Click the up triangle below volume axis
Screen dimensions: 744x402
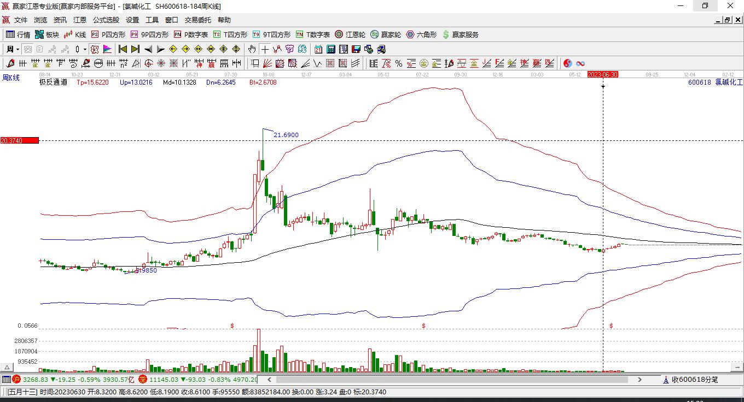tap(7, 367)
